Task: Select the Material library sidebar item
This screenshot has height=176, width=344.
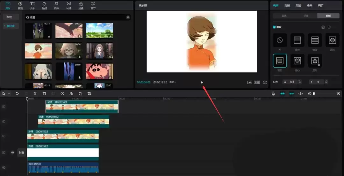Action: (x=11, y=26)
